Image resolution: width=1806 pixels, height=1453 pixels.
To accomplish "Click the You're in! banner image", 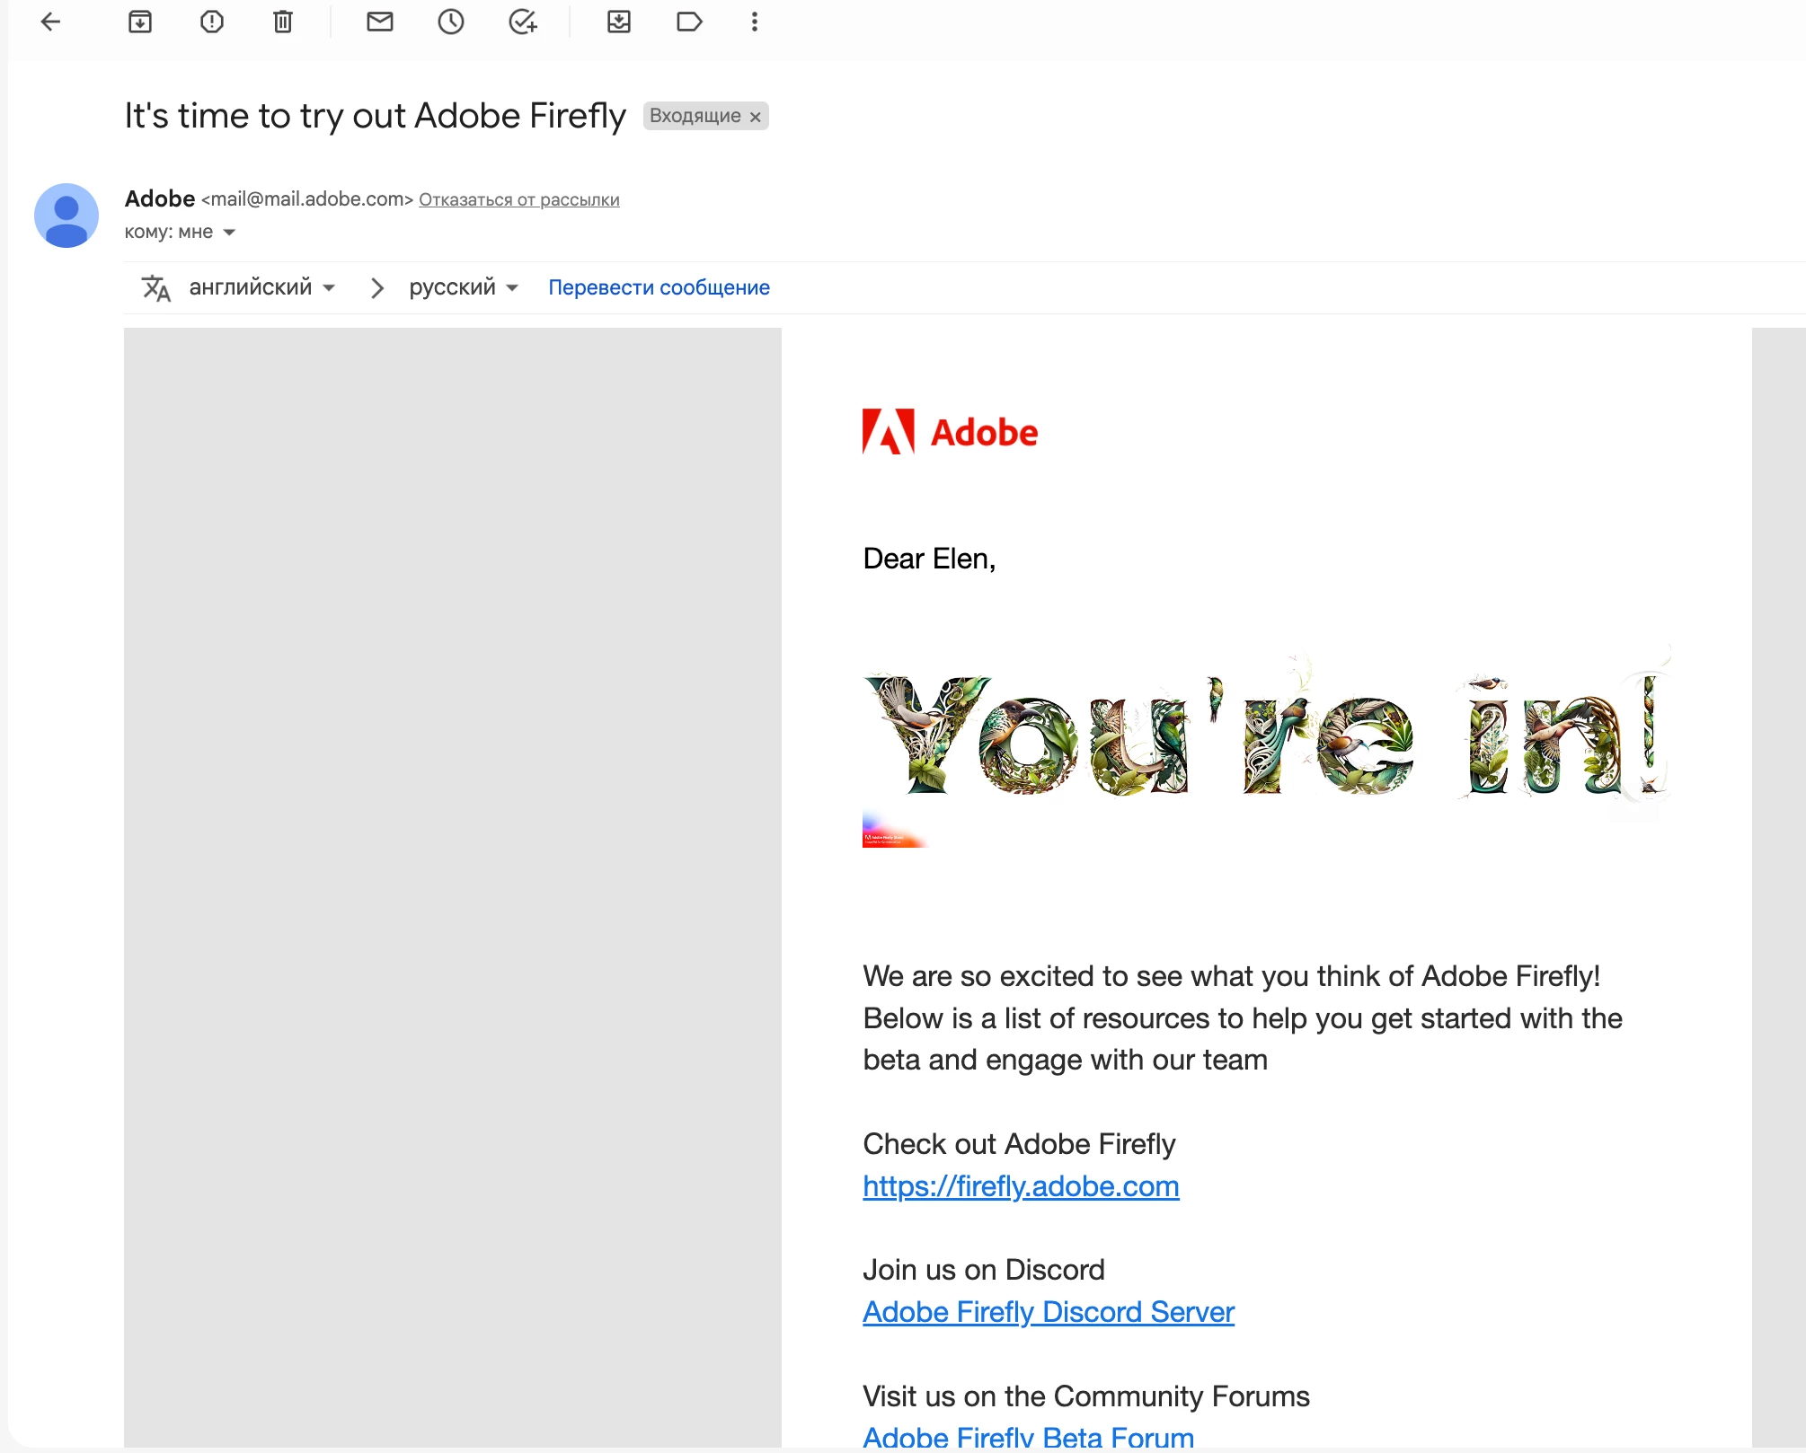I will pyautogui.click(x=1265, y=736).
